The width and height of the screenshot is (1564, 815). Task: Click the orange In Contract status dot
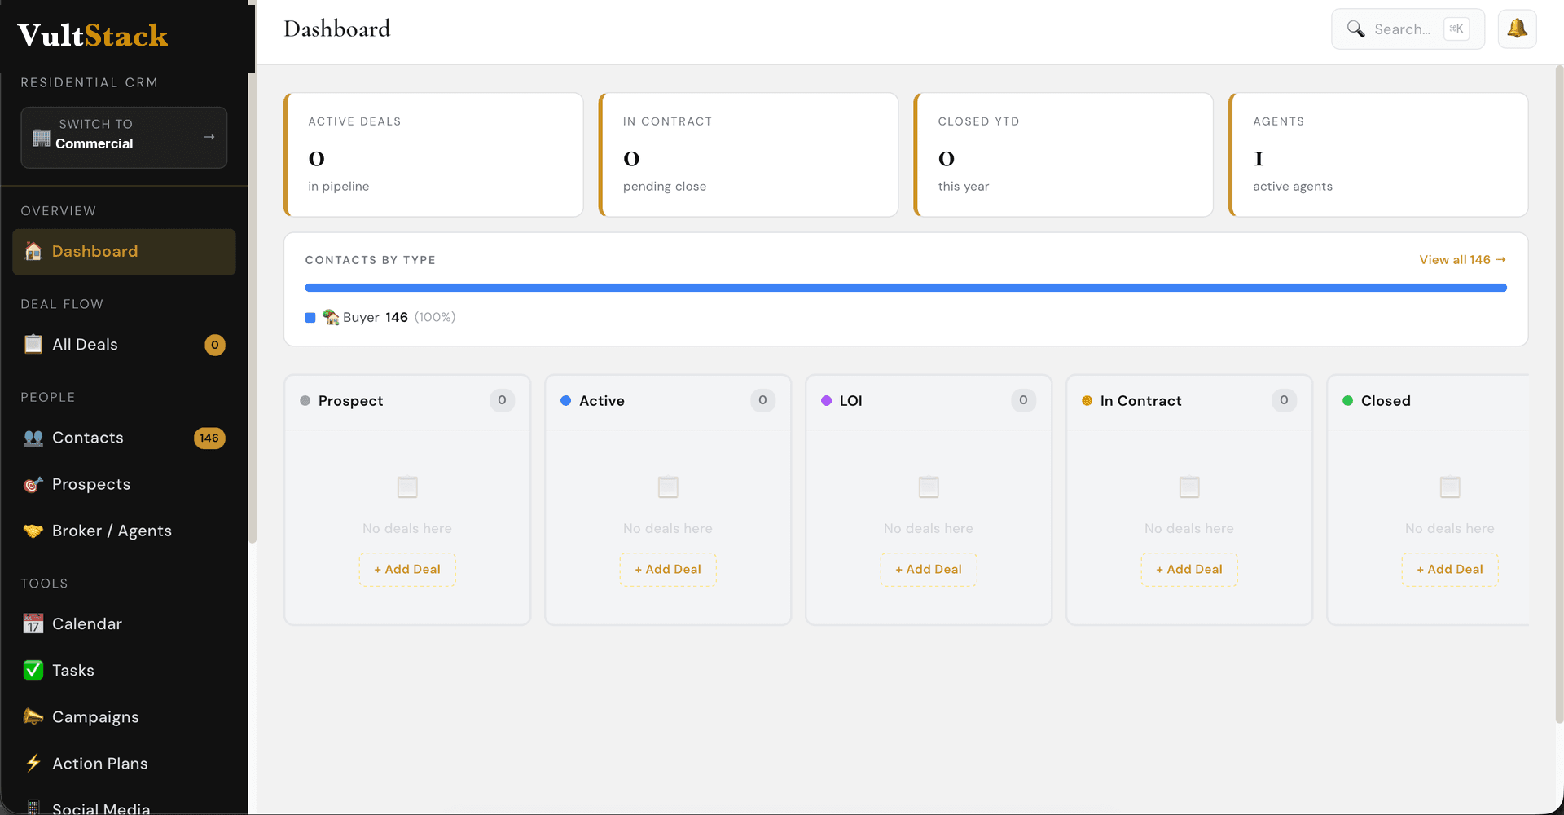[x=1087, y=400]
